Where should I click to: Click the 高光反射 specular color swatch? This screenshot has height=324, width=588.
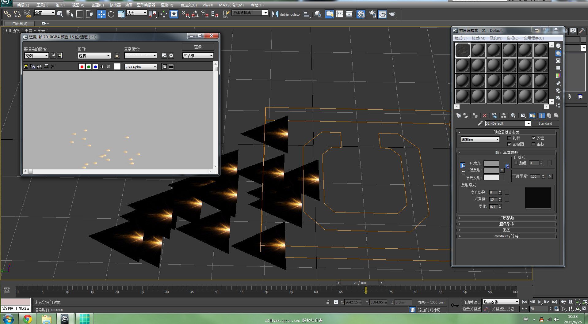(x=491, y=177)
